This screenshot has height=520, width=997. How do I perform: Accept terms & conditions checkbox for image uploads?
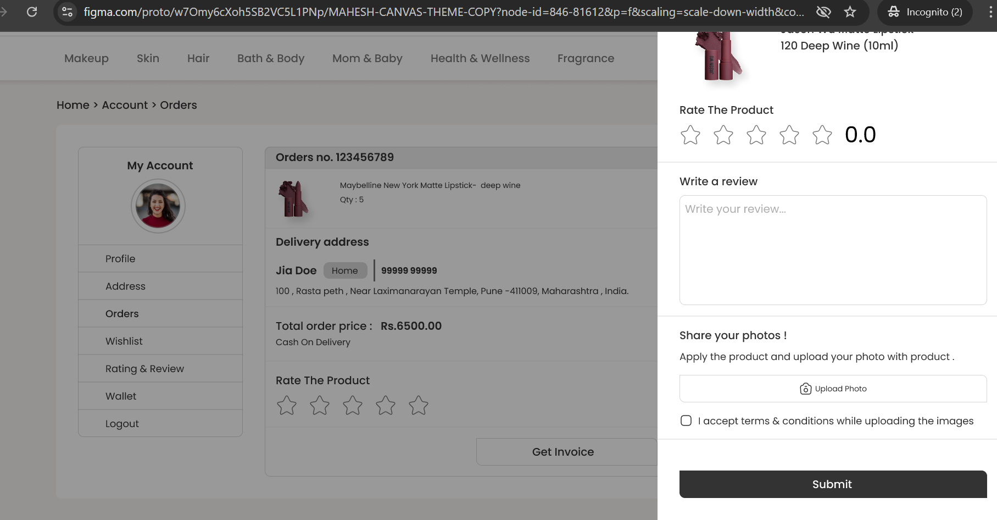686,421
